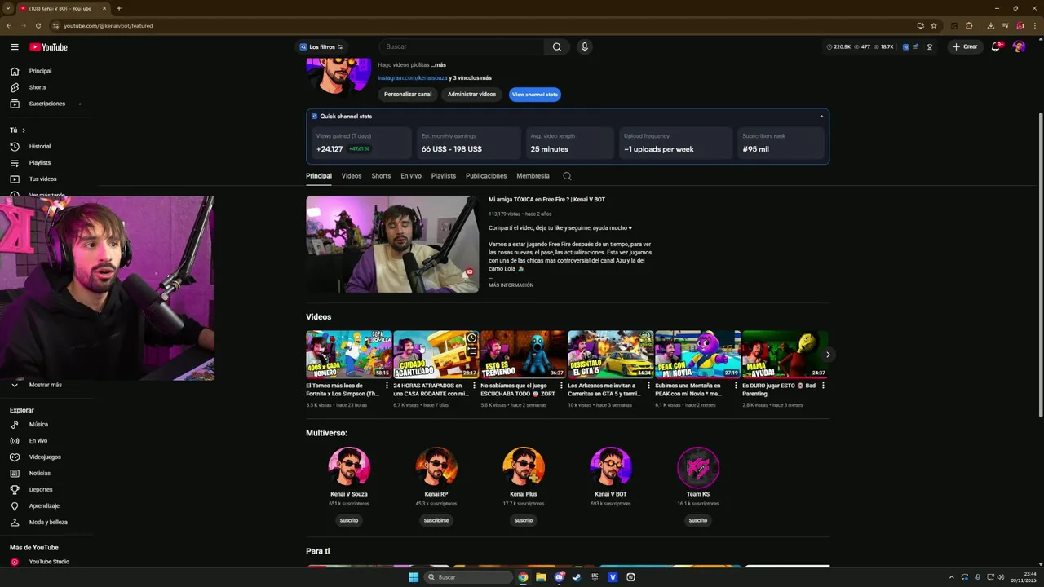
Task: Open options menu for GTA 5 video
Action: (x=648, y=386)
